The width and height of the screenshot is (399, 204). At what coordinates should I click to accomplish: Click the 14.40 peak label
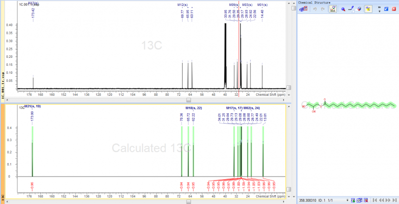click(262, 14)
